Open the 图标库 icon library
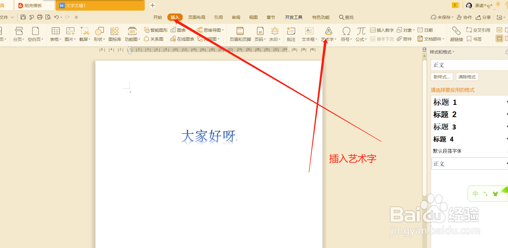This screenshot has height=248, width=508. pos(115,34)
